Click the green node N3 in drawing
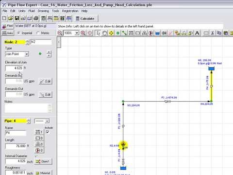Screen dimensions: 233x175 click(123, 102)
